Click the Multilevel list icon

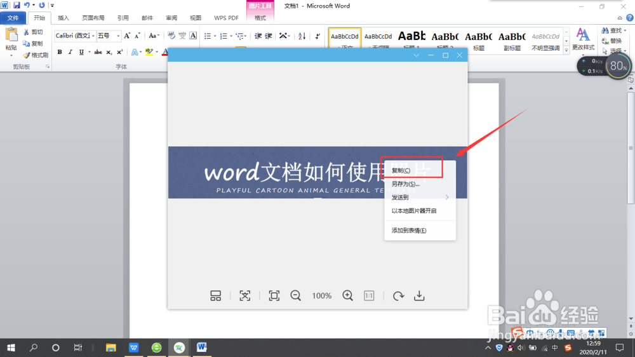pyautogui.click(x=240, y=36)
